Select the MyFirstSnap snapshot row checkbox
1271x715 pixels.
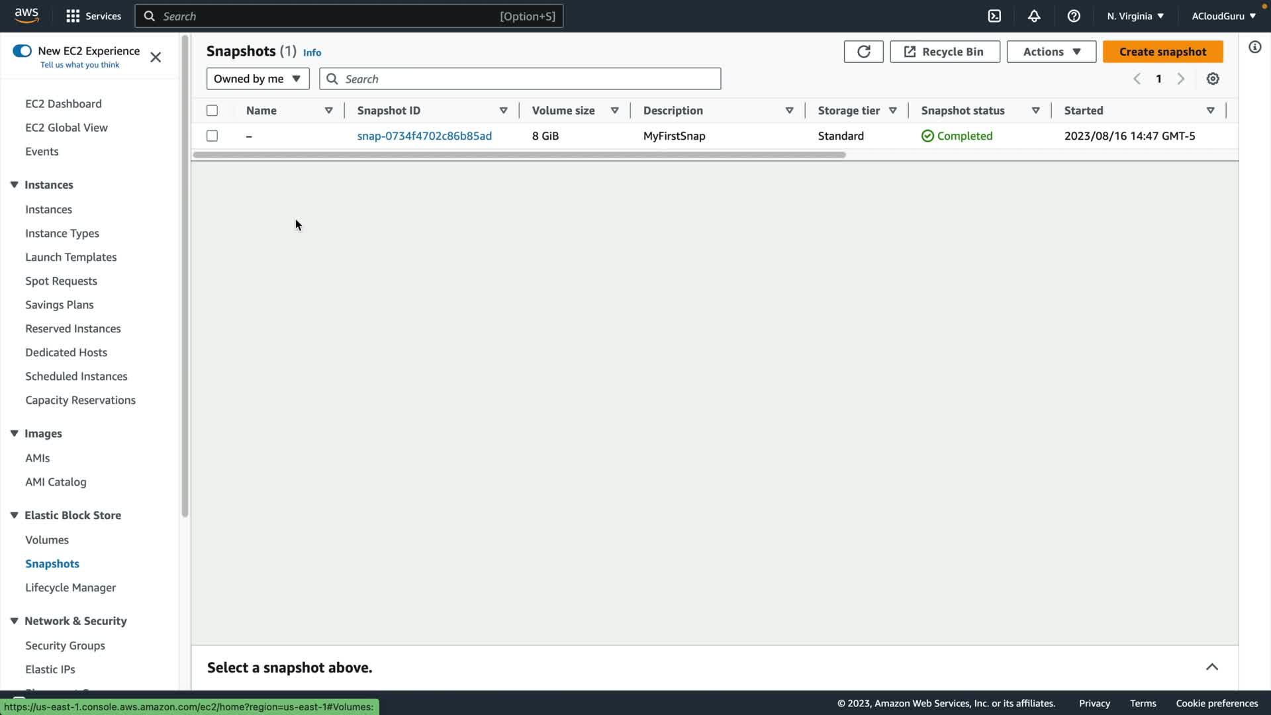[212, 136]
